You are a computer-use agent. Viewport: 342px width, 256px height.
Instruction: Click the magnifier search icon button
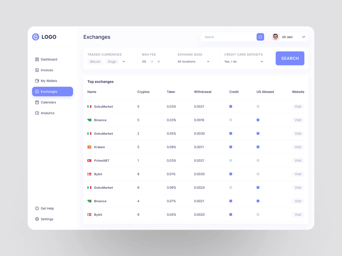pos(260,37)
